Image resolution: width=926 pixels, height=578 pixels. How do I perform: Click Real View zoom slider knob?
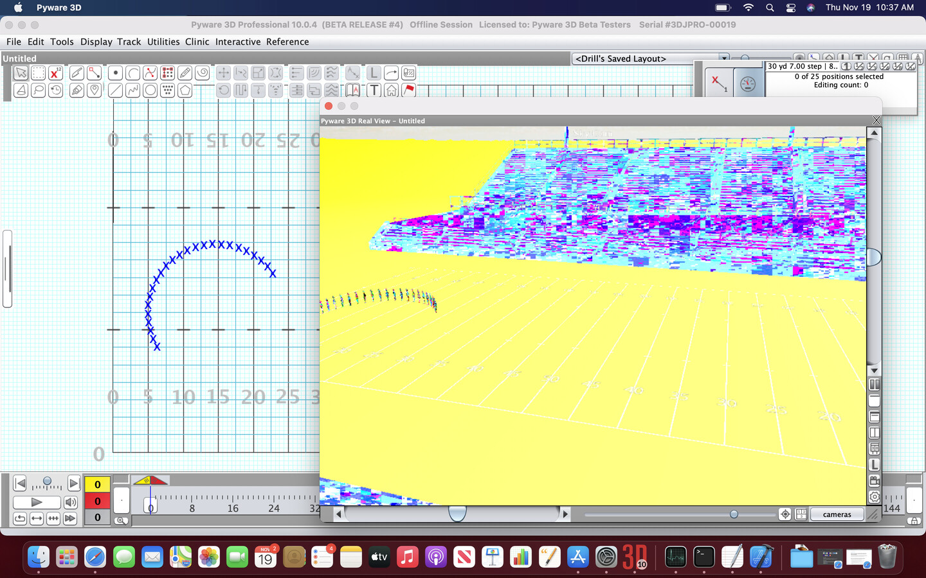point(734,514)
